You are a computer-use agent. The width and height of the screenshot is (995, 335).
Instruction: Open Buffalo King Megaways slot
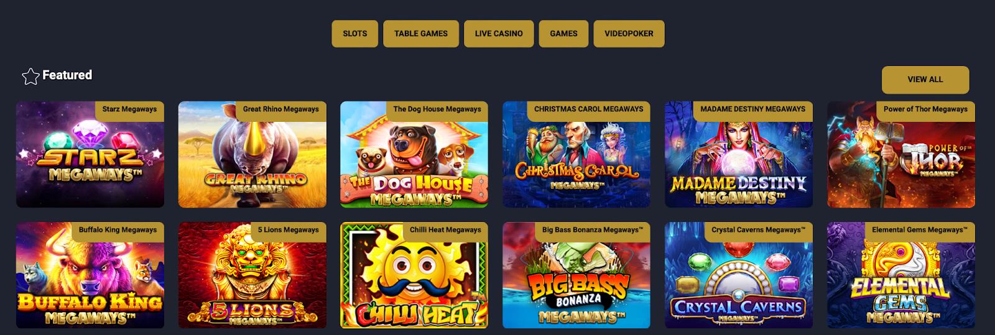(90, 275)
